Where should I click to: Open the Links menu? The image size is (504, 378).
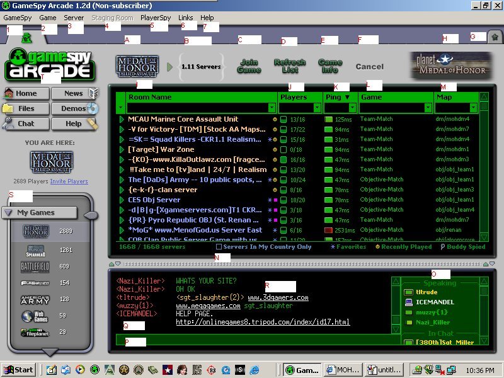pyautogui.click(x=185, y=18)
